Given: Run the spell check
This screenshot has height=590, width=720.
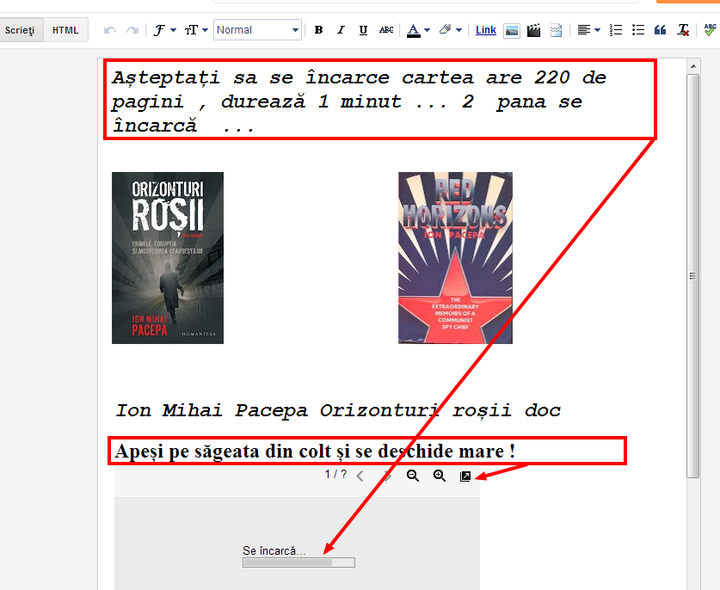Looking at the screenshot, I should [710, 30].
